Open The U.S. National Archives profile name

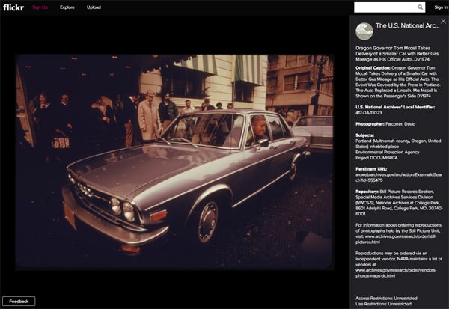point(408,25)
